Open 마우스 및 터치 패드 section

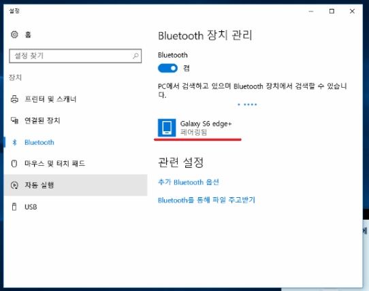[x=55, y=163]
